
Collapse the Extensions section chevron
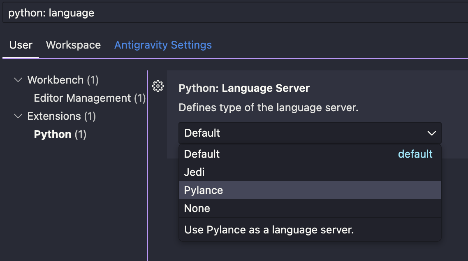click(x=18, y=116)
